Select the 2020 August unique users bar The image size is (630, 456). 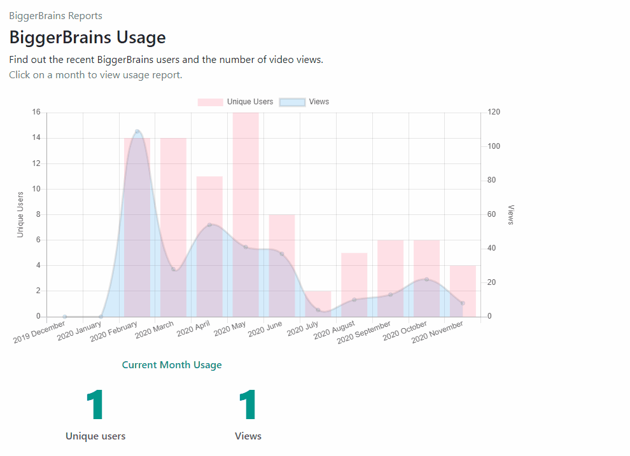(354, 285)
